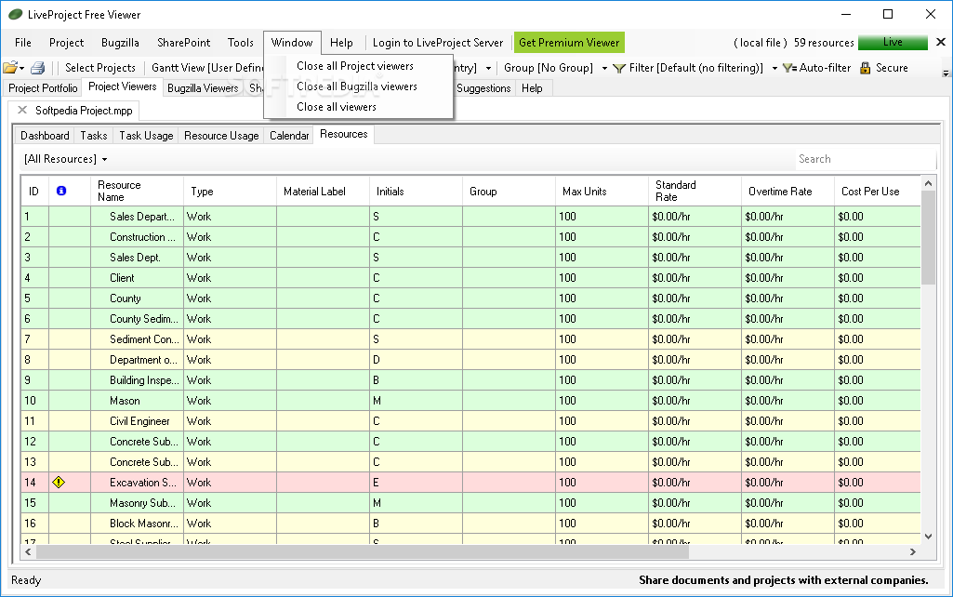
Task: Click the print icon in toolbar
Action: pyautogui.click(x=38, y=68)
